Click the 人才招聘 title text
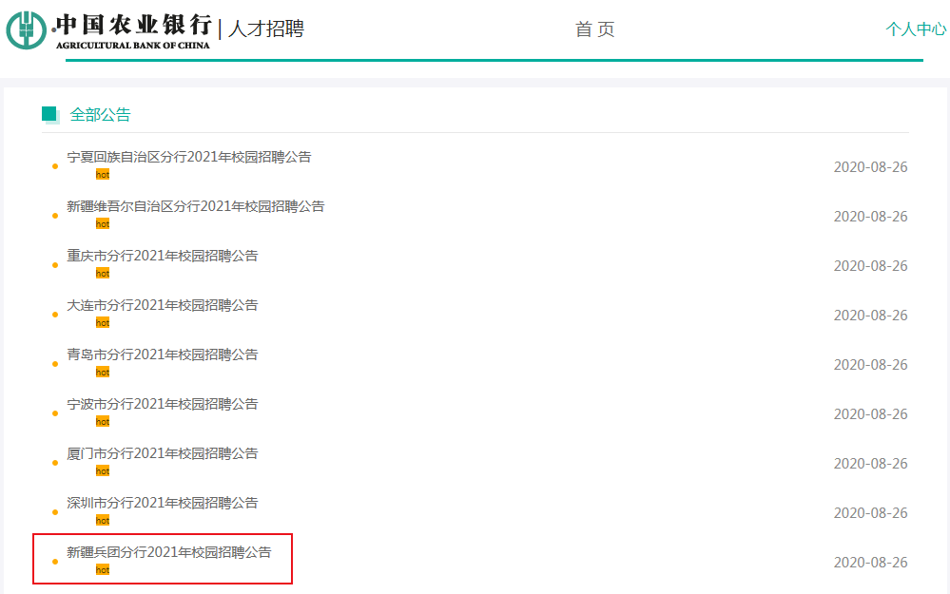This screenshot has width=950, height=594. point(266,29)
